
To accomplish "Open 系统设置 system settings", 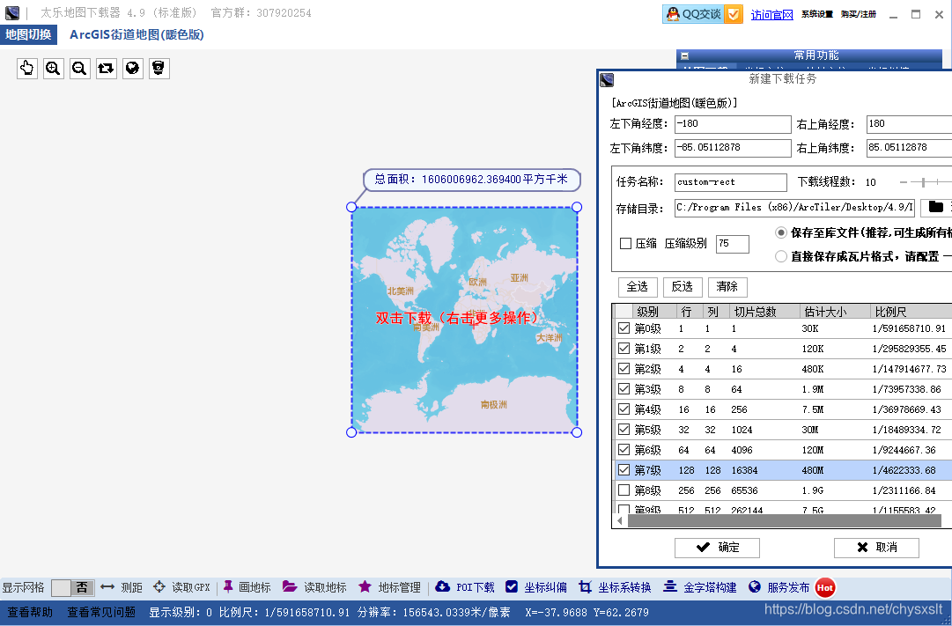I will pos(816,14).
